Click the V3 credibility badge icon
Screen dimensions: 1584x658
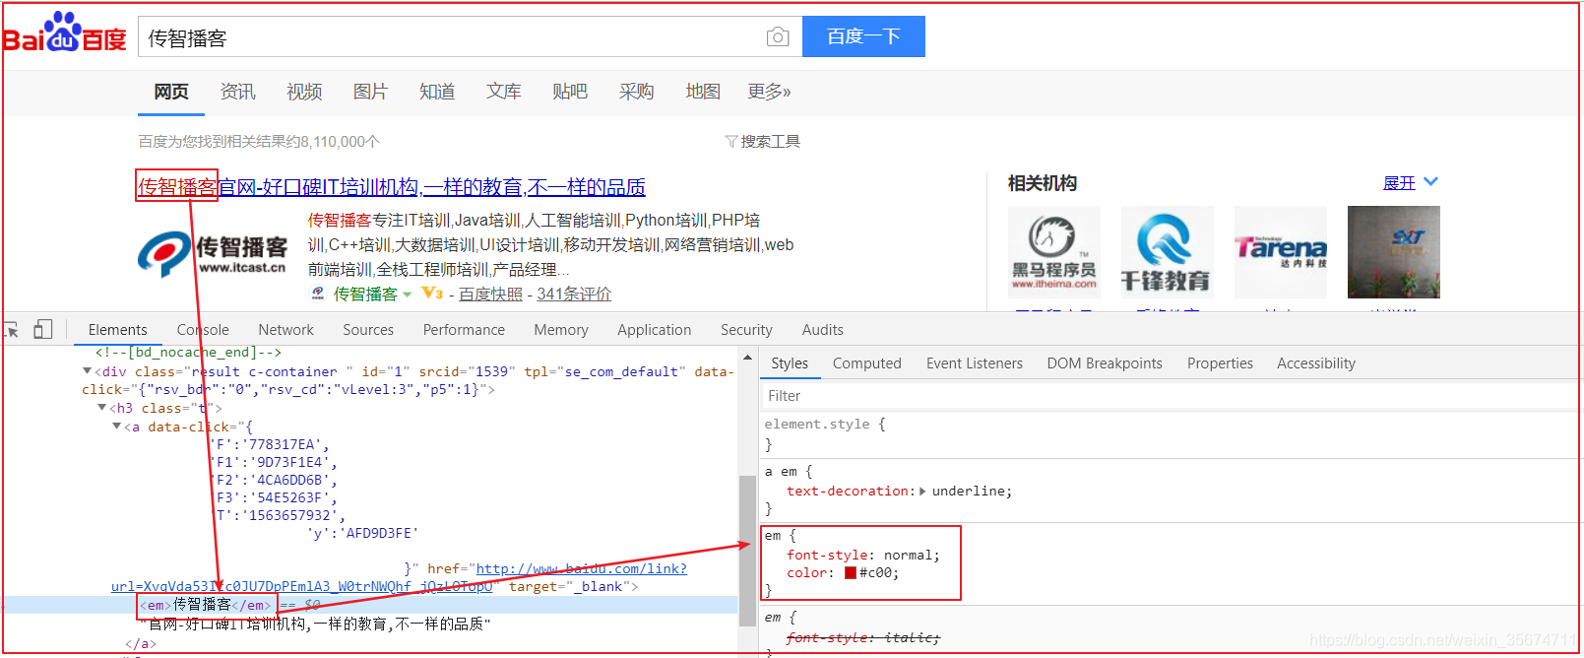432,293
